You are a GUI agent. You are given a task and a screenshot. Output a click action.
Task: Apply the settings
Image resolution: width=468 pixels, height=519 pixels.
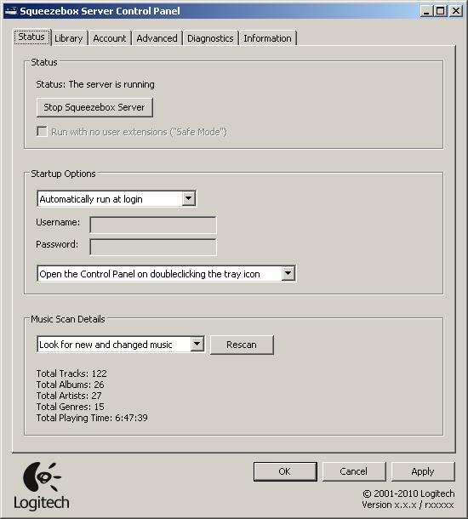point(423,471)
